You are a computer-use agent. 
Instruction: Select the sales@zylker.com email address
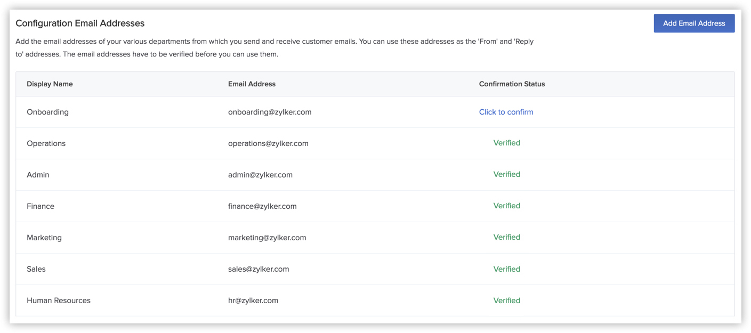(x=257, y=269)
